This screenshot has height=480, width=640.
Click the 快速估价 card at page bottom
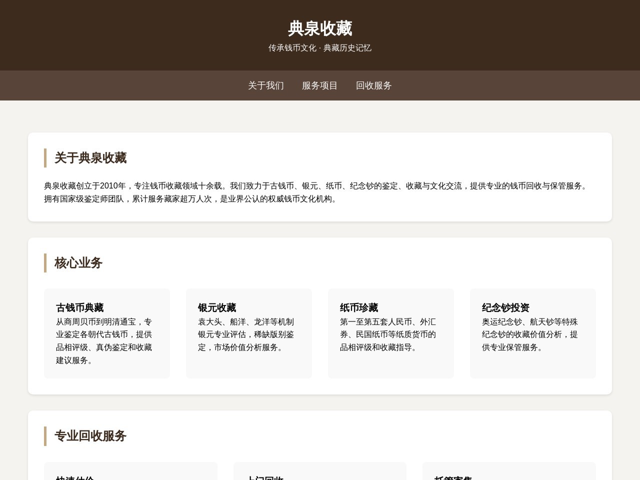(130, 472)
